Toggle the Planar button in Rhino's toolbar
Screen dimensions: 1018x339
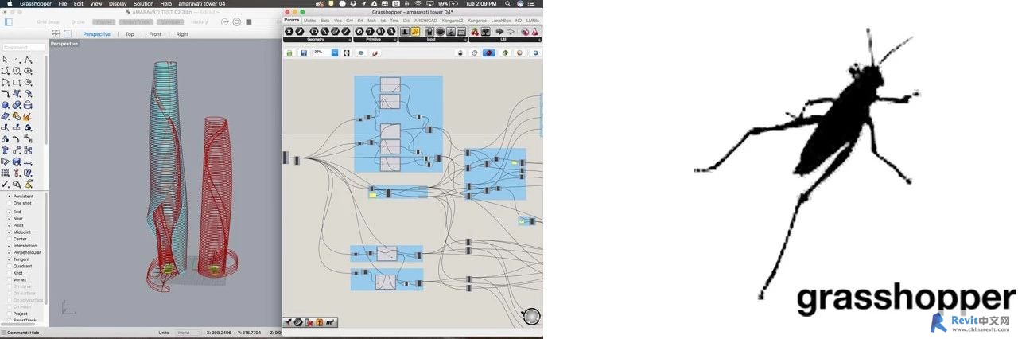pos(103,21)
